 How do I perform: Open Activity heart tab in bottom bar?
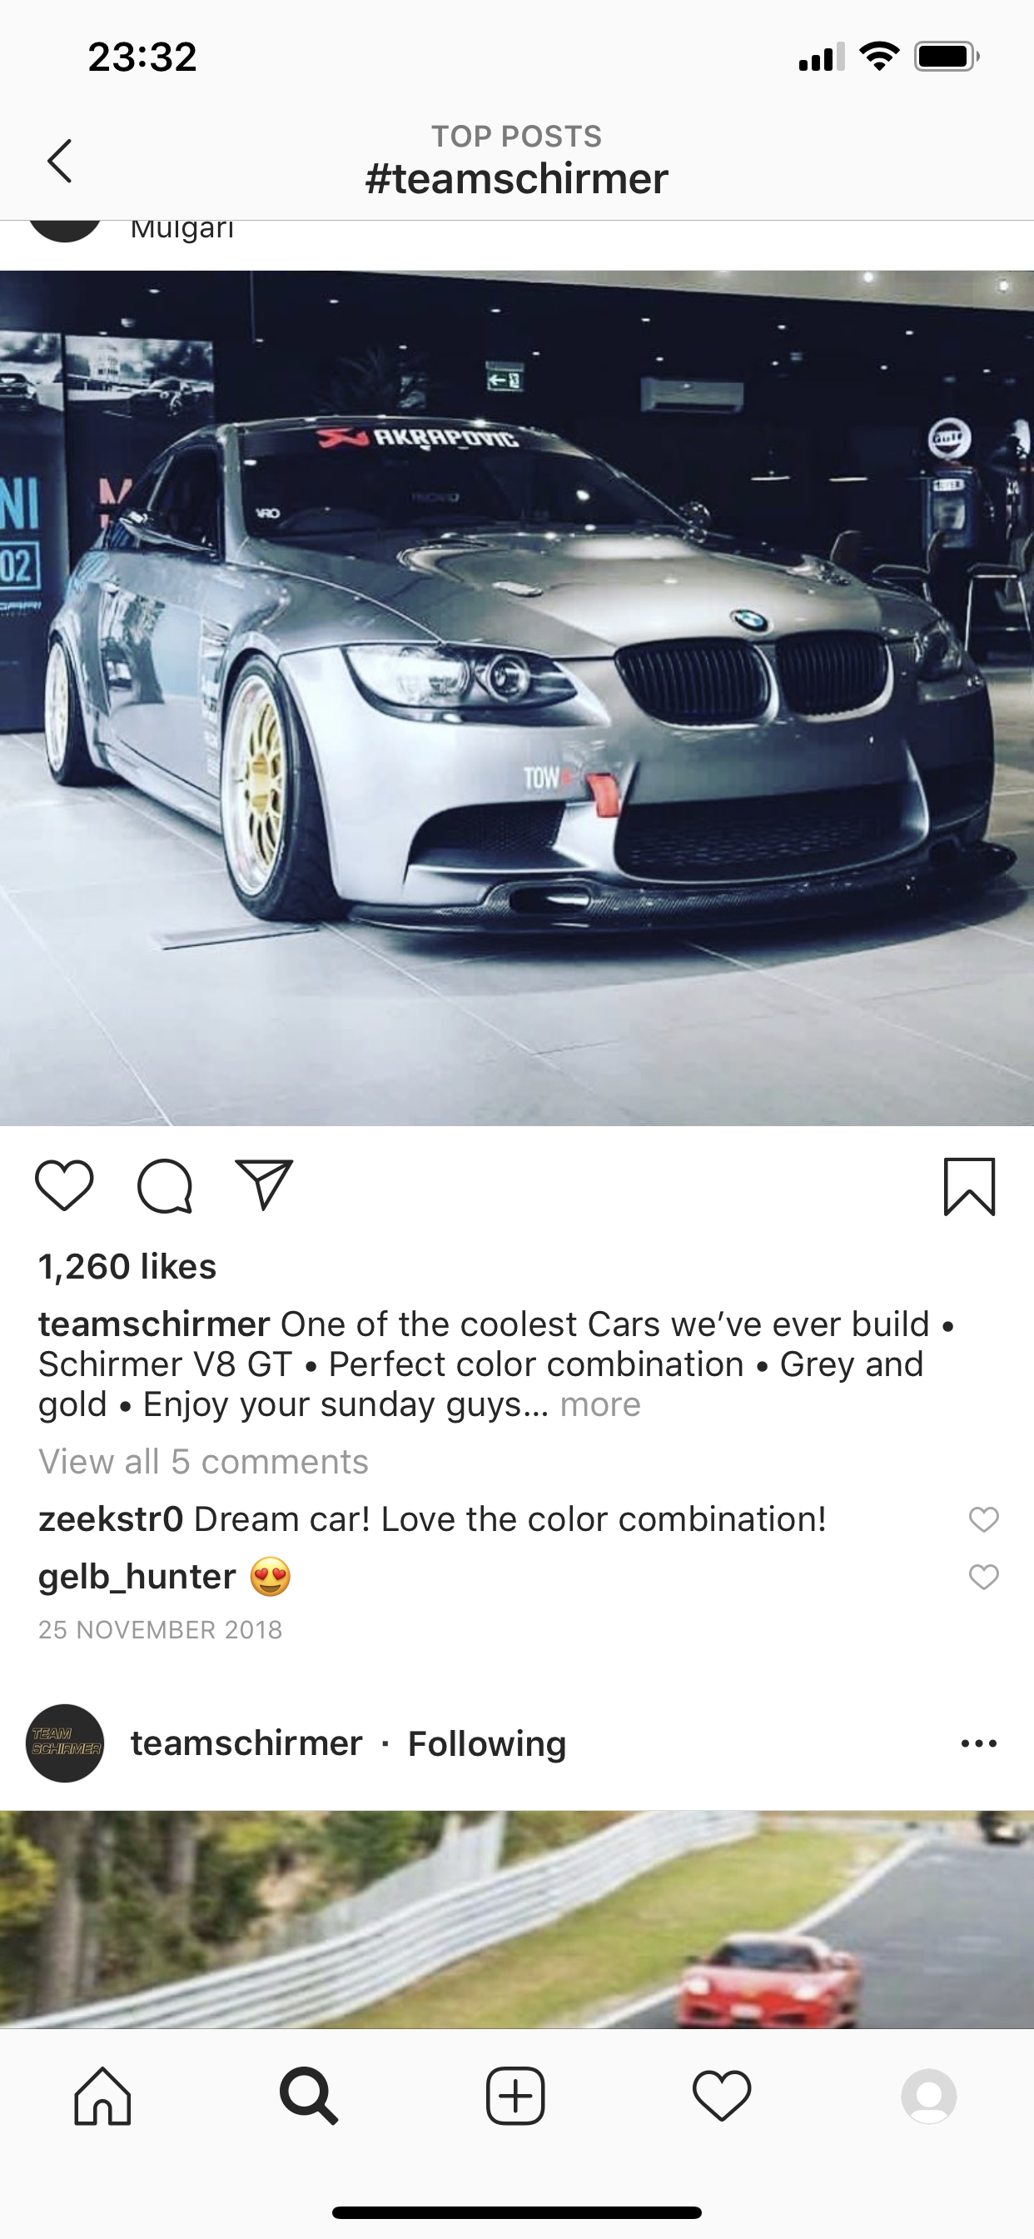tap(722, 2097)
